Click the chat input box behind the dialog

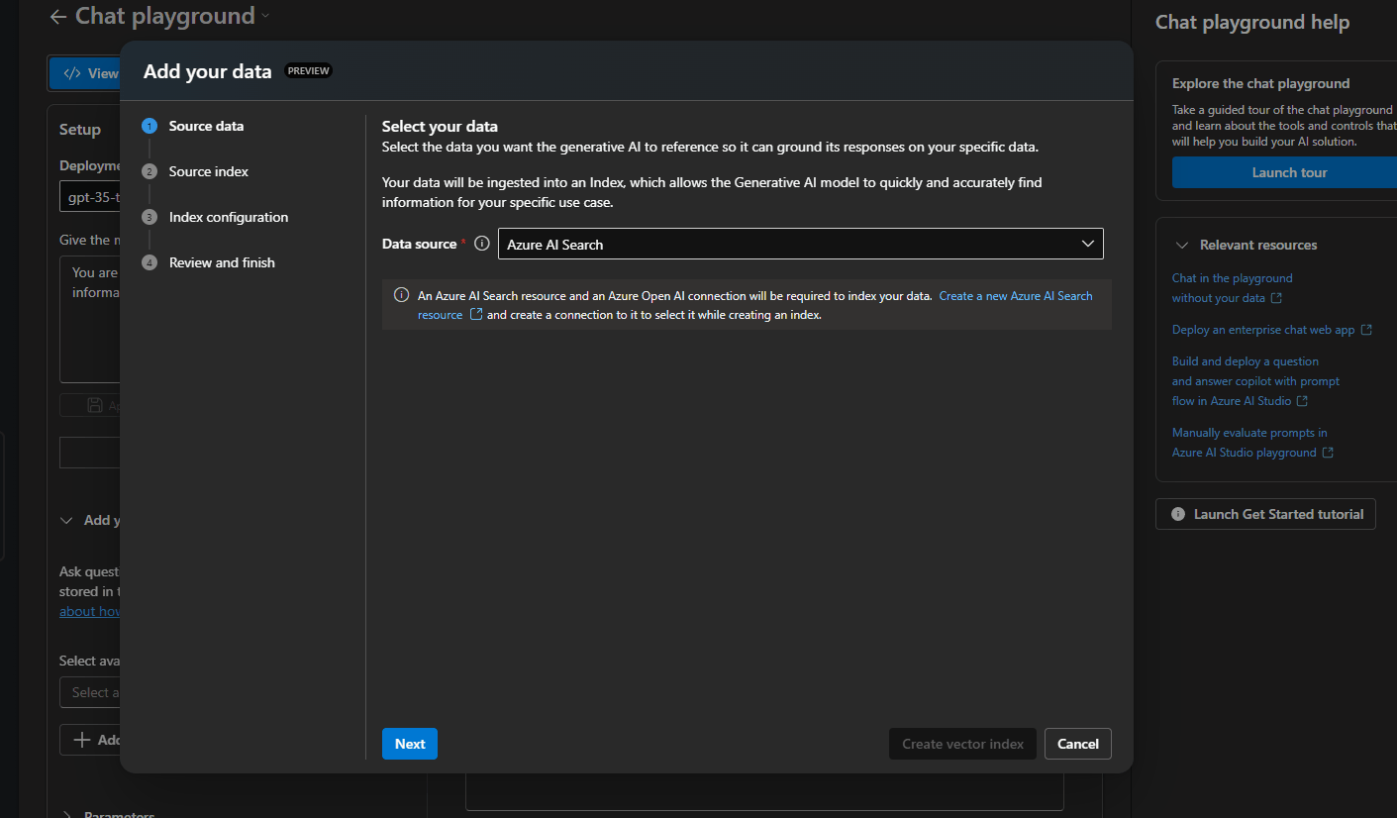[764, 791]
